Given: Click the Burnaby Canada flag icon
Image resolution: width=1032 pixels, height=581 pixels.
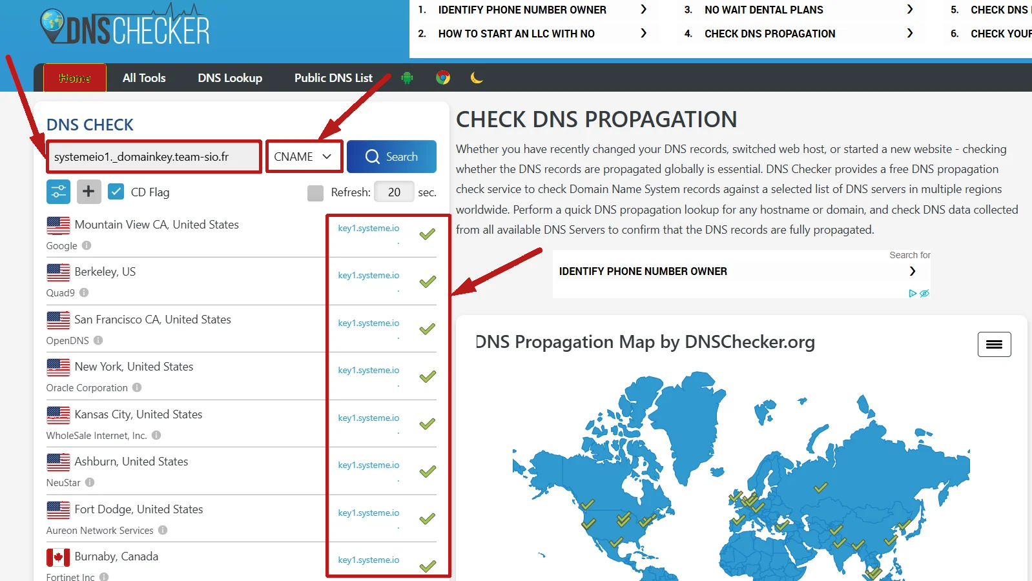Looking at the screenshot, I should pyautogui.click(x=58, y=557).
